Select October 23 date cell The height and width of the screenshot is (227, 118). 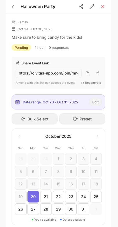click(71, 197)
